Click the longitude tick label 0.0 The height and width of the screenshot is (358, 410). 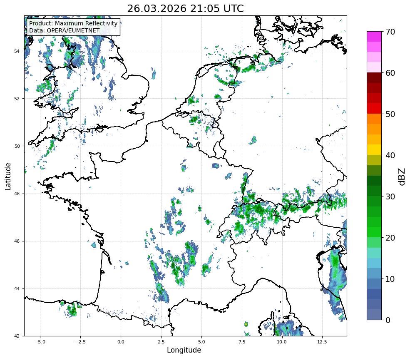[121, 342]
